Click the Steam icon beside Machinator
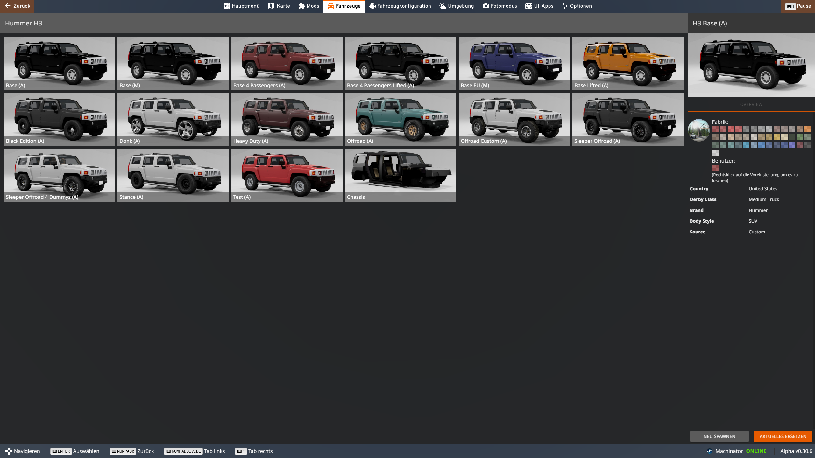 [709, 451]
